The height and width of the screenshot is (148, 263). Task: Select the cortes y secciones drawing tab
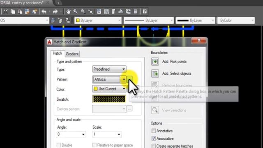[x=22, y=3]
